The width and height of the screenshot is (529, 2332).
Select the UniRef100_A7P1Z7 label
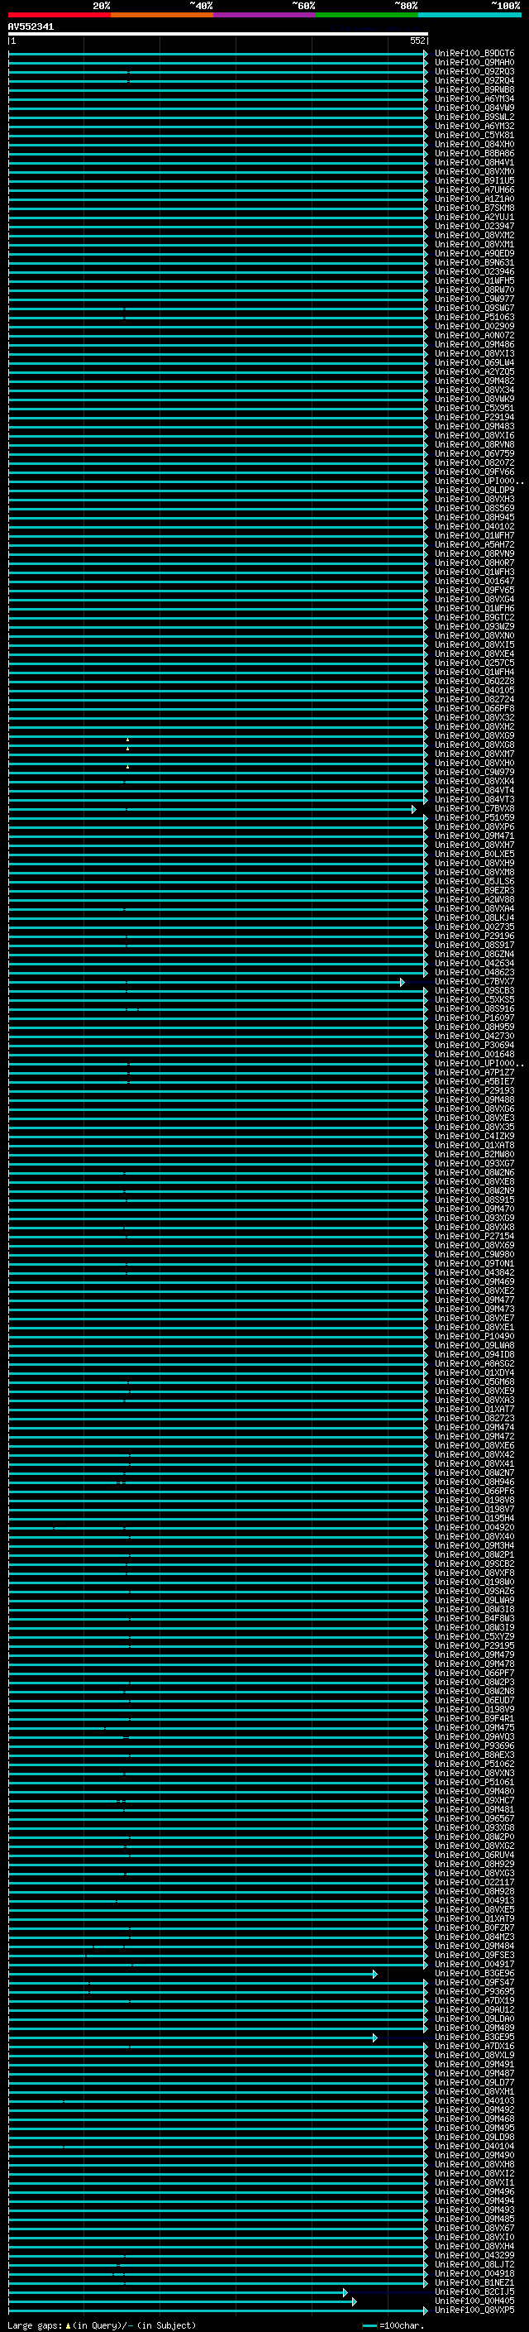474,1073
